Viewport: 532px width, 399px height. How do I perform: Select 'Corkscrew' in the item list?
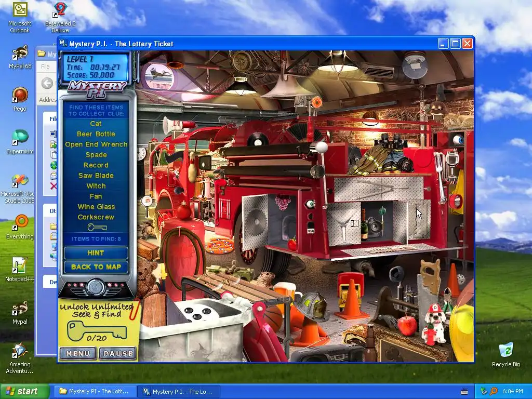96,217
